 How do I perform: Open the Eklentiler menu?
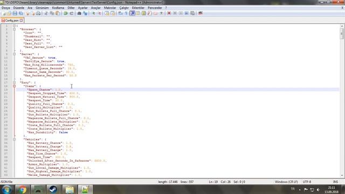tap(138, 8)
